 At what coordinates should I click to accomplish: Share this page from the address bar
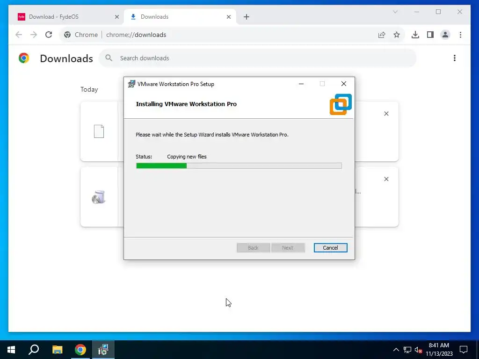(382, 35)
